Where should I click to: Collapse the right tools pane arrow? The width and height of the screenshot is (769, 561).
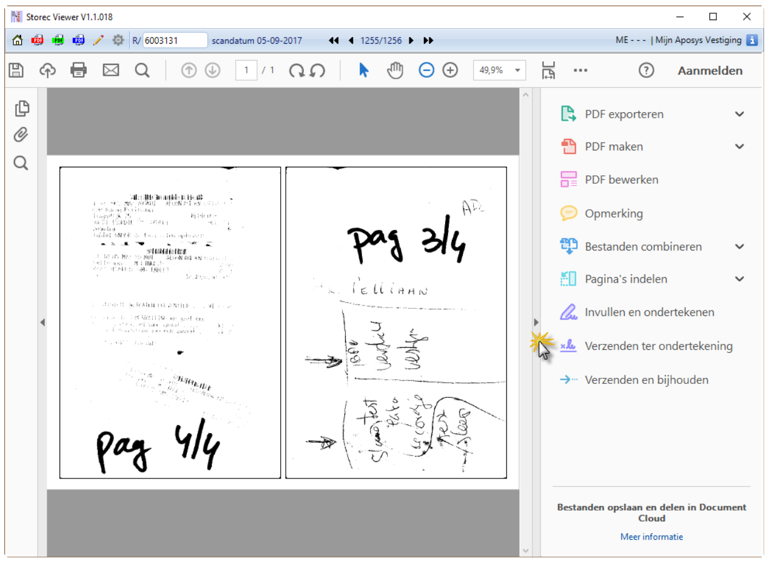tap(536, 322)
